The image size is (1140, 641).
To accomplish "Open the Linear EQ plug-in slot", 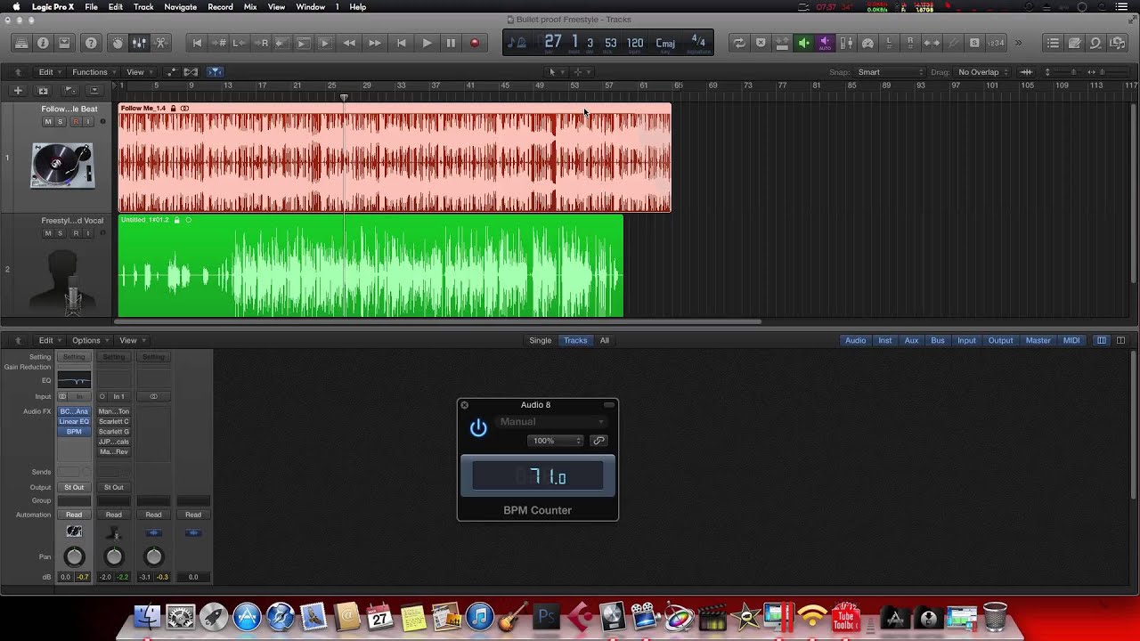I will 74,421.
